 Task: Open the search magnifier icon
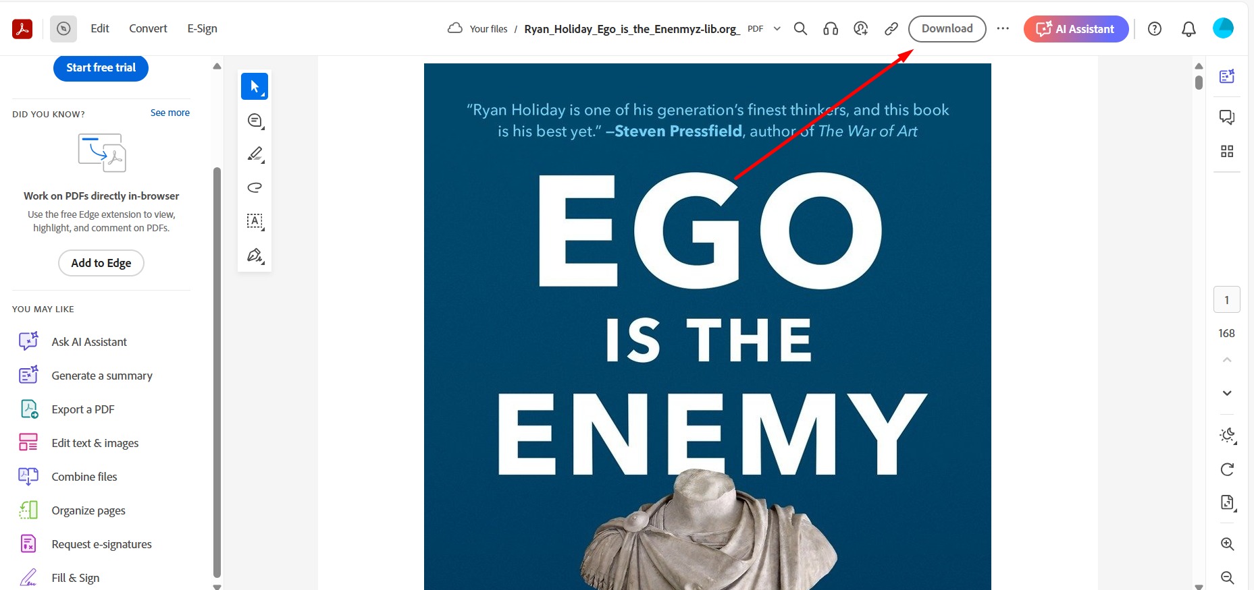800,28
